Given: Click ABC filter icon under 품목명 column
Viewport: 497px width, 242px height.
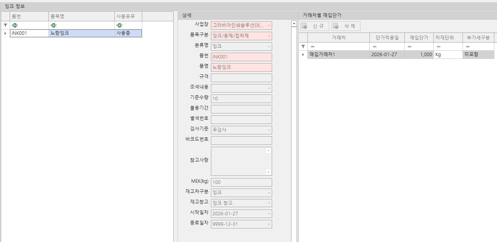Looking at the screenshot, I should click(x=53, y=24).
